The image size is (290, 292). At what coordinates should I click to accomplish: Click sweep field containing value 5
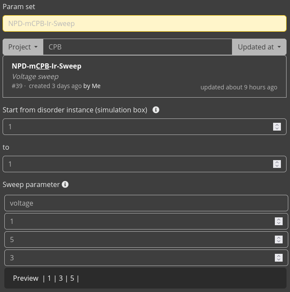[x=139, y=240]
